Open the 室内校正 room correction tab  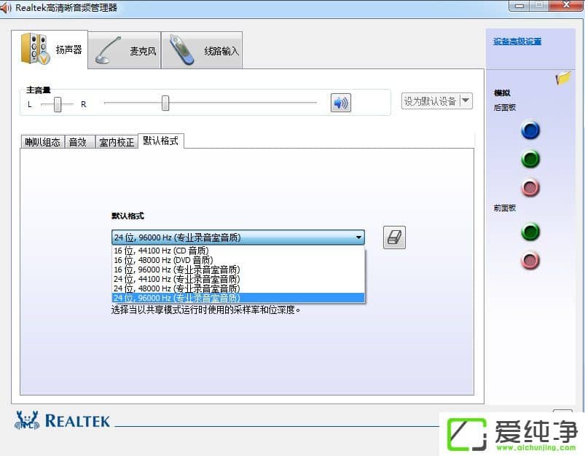tap(116, 141)
